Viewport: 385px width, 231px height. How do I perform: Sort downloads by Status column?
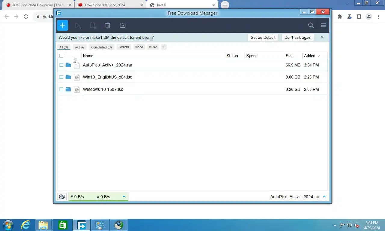[x=235, y=56]
